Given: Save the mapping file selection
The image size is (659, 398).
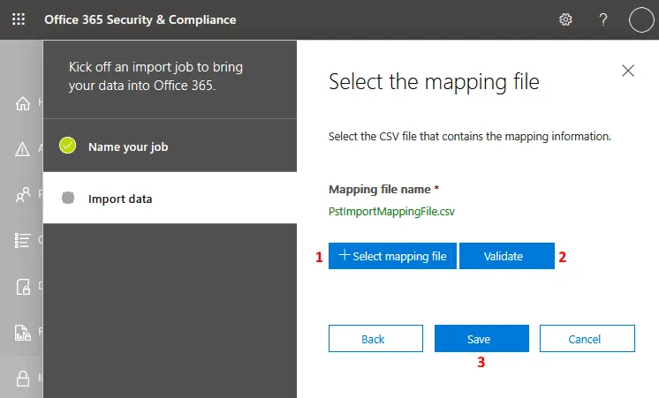Looking at the screenshot, I should 481,339.
